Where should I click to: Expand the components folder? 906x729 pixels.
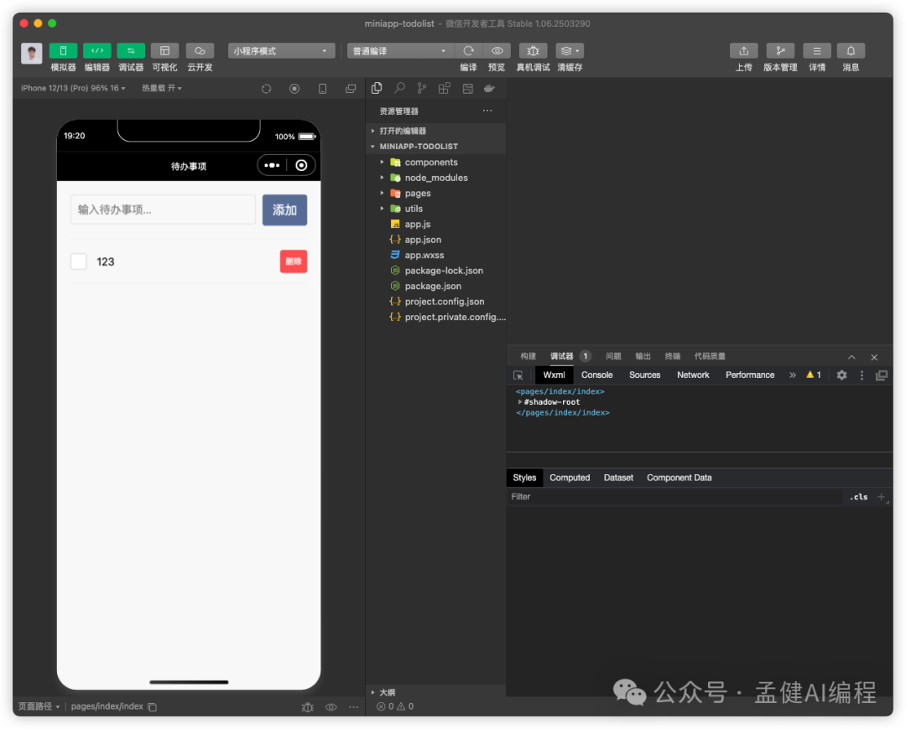tap(436, 163)
